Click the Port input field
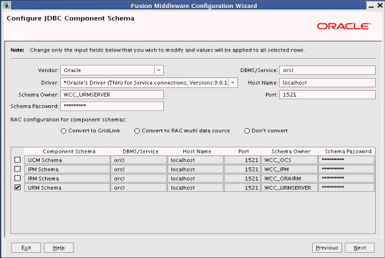The width and height of the screenshot is (385, 258). (x=327, y=95)
